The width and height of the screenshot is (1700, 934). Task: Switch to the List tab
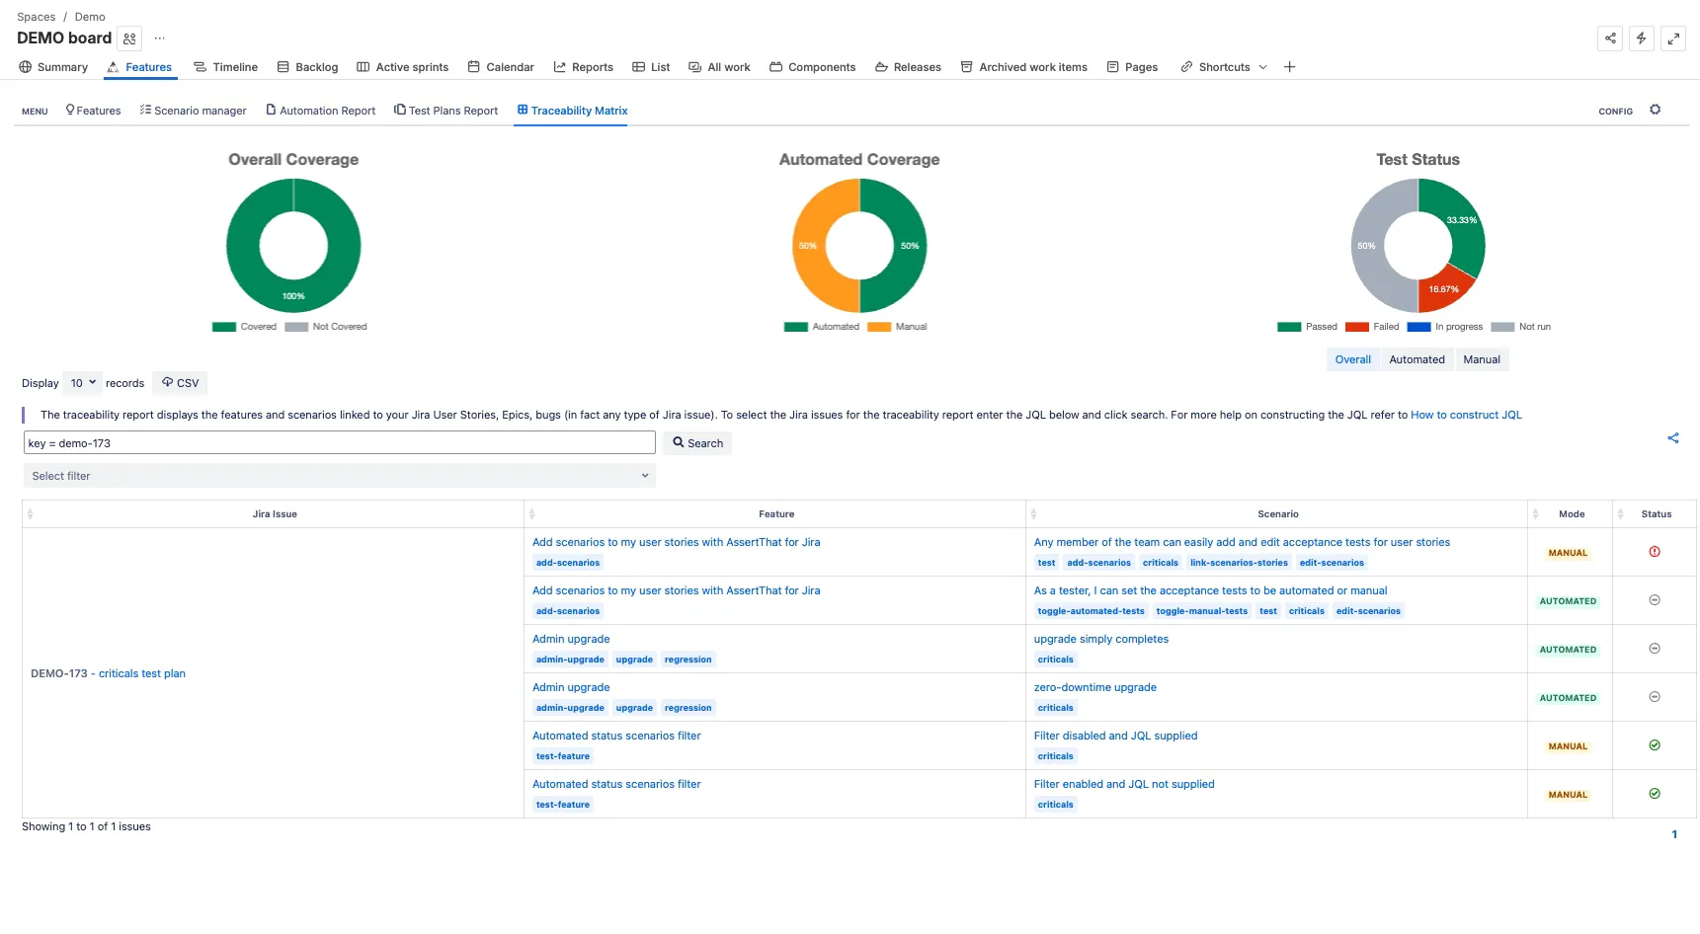[651, 67]
